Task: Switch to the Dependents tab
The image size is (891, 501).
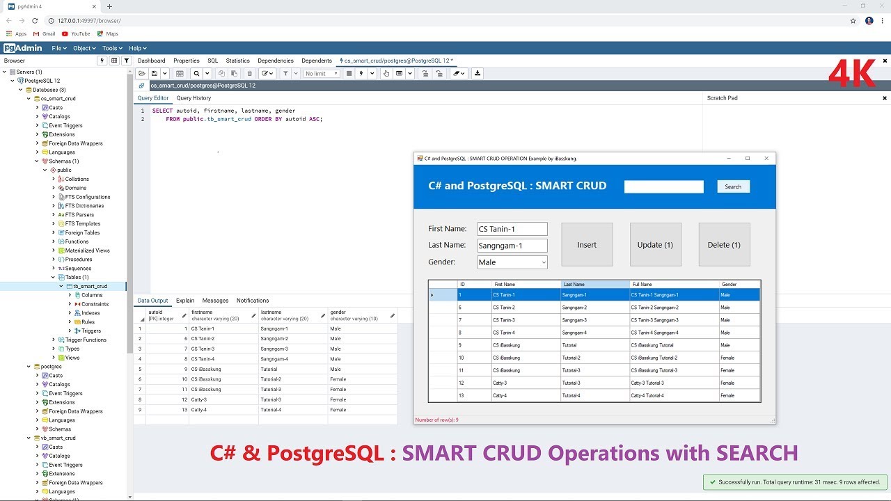Action: [x=317, y=61]
